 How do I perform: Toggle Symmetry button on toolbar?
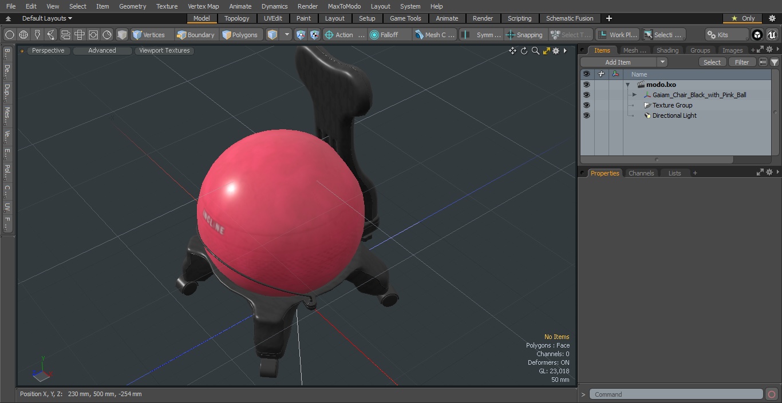point(481,35)
